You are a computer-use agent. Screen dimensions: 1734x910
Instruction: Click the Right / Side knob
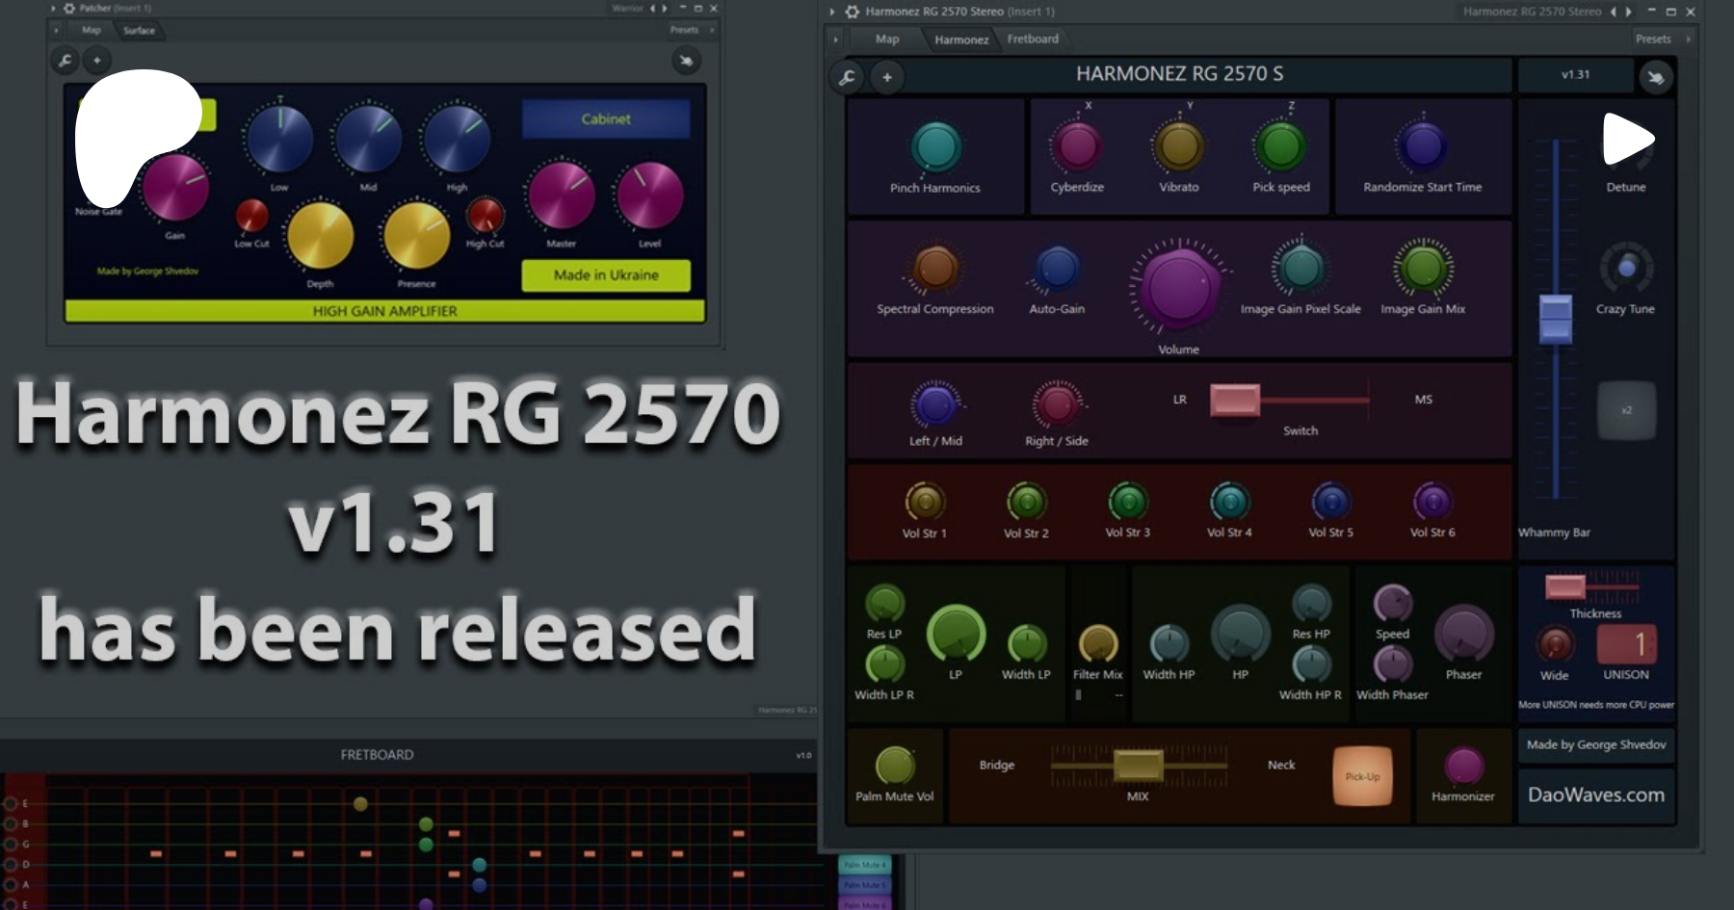(x=1057, y=404)
